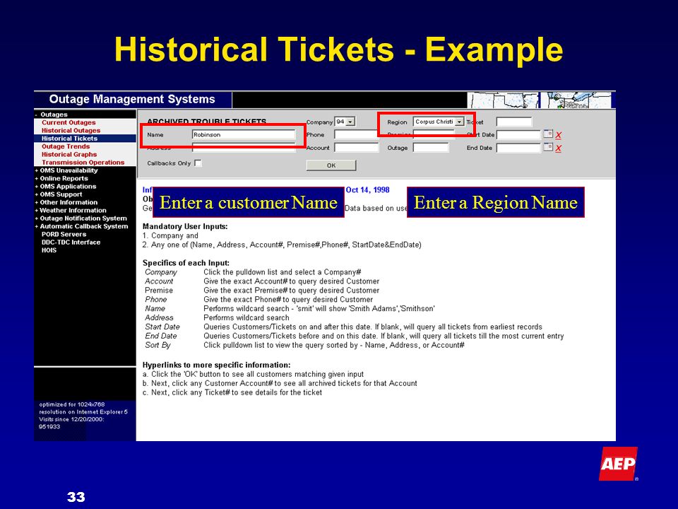The width and height of the screenshot is (678, 509).
Task: Expand the OMS Support section
Action: coord(59,194)
